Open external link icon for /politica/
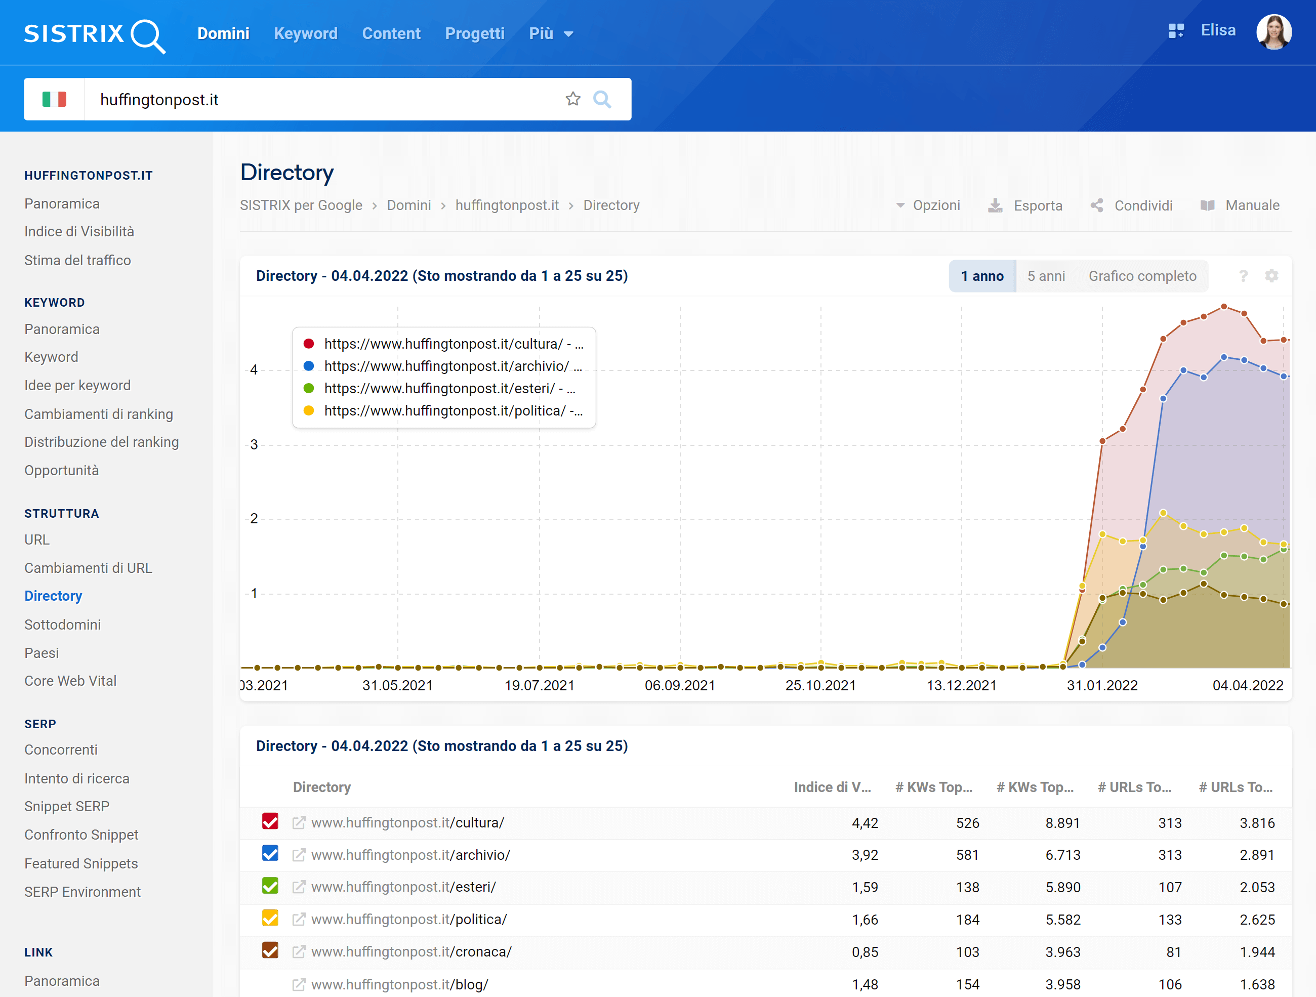The width and height of the screenshot is (1316, 997). coord(299,920)
